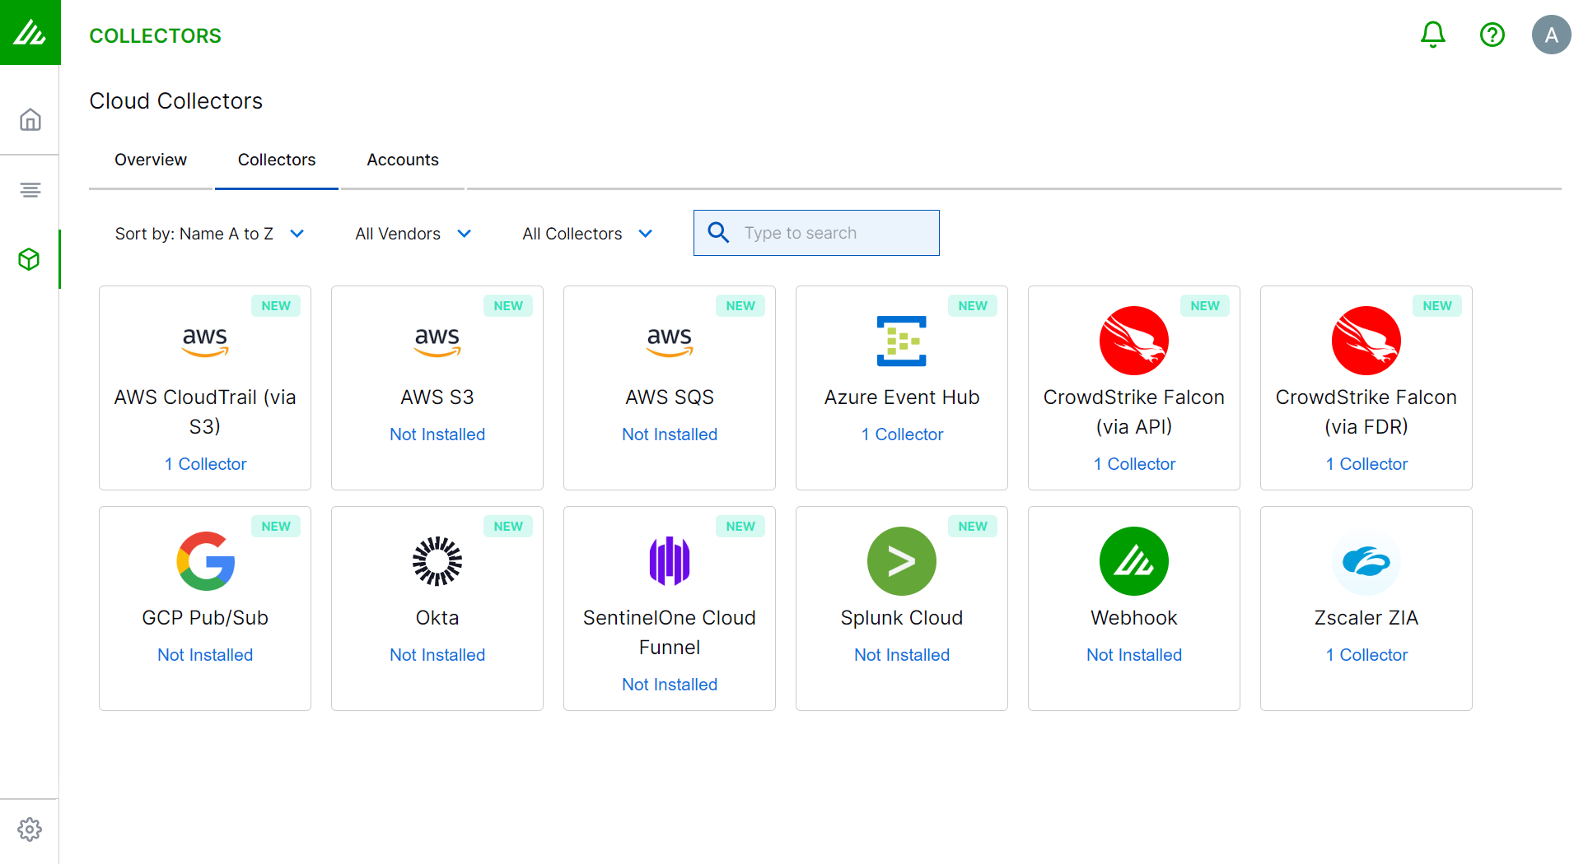Screen dimensions: 1574x864
Task: Click the Webhook card title
Action: click(1134, 618)
